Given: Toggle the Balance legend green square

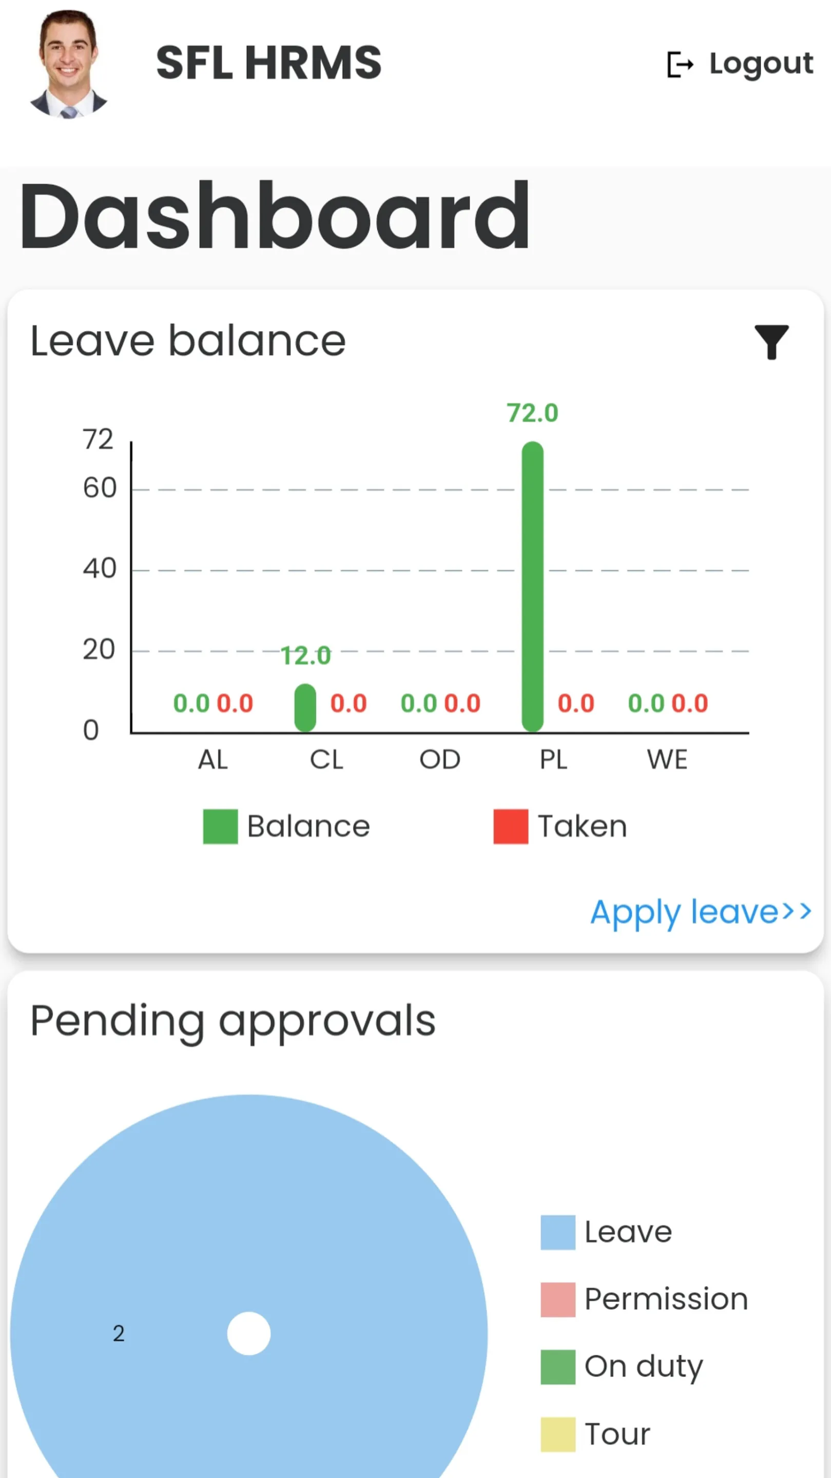Looking at the screenshot, I should pyautogui.click(x=220, y=826).
